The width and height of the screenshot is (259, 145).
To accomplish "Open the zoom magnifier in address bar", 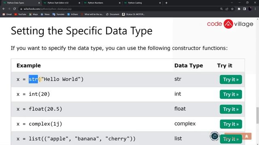I will 221,9.
